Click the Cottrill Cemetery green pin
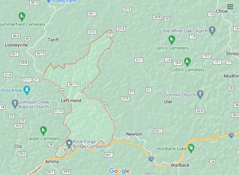The height and width of the screenshot is (175, 239). (187, 62)
